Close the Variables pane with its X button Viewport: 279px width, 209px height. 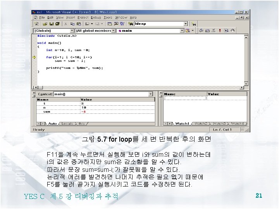tap(33, 93)
